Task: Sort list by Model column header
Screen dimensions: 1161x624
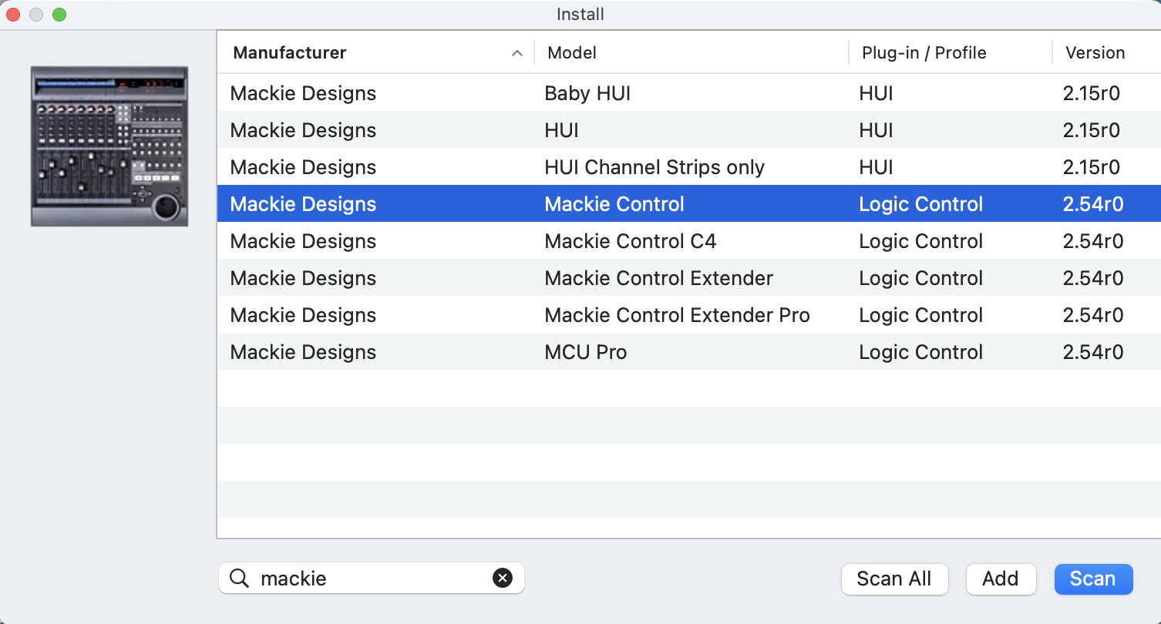Action: pos(571,53)
